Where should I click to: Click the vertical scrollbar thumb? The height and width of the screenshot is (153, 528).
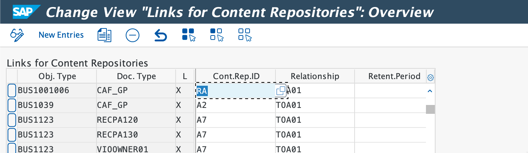click(x=430, y=109)
